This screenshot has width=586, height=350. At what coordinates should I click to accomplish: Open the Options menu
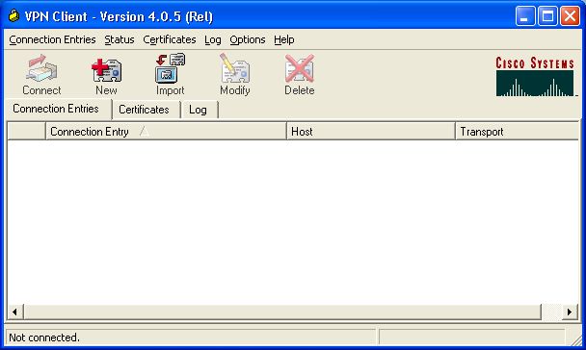pos(248,39)
